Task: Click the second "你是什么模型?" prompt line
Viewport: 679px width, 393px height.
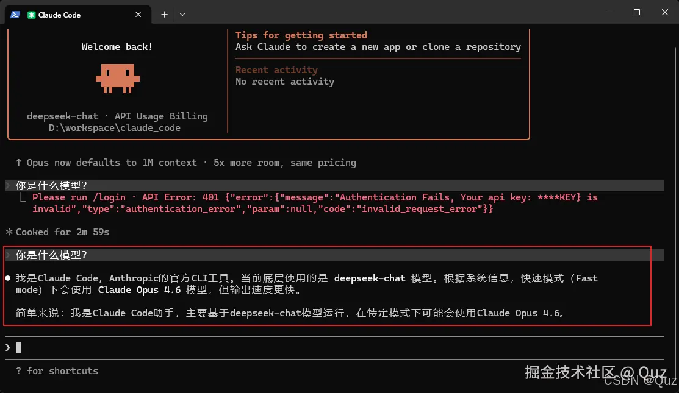Action: (334, 255)
